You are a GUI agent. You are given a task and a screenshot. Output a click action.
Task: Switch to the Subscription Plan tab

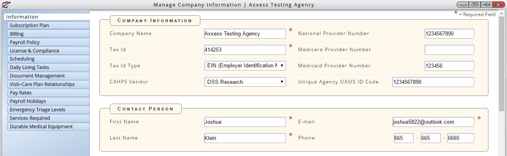click(x=48, y=25)
